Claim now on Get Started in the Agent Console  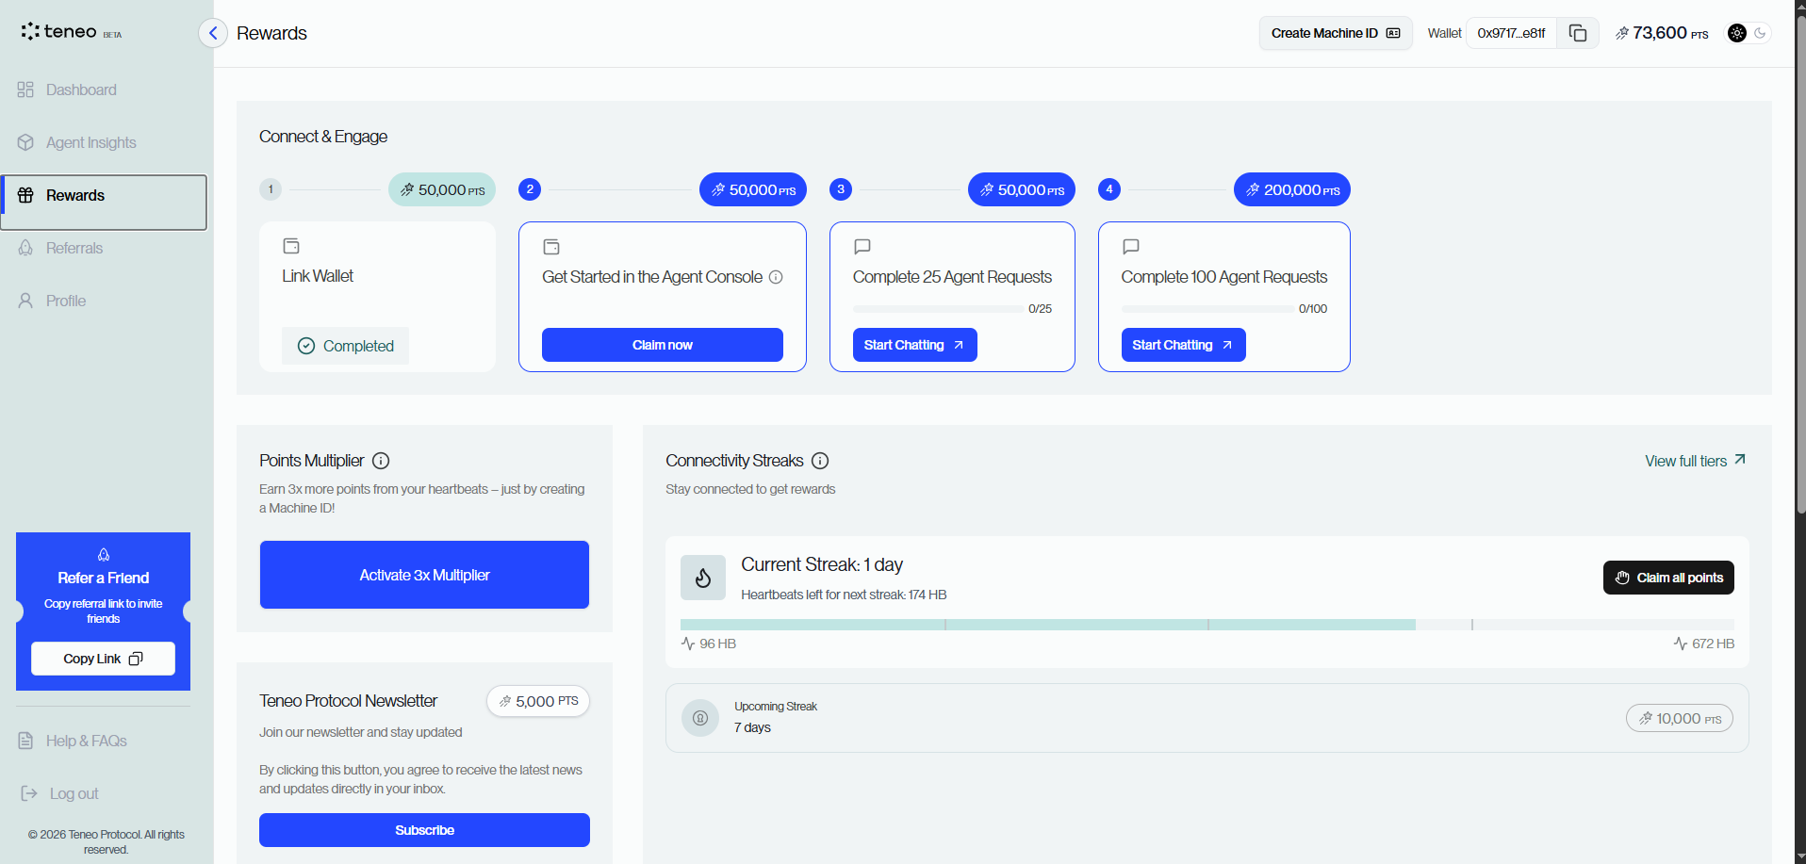click(662, 345)
